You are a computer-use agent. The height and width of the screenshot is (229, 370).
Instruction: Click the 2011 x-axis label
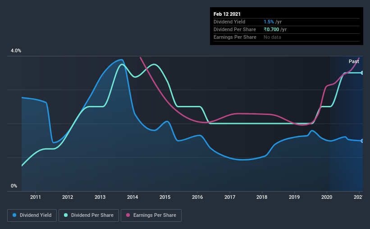(36, 197)
